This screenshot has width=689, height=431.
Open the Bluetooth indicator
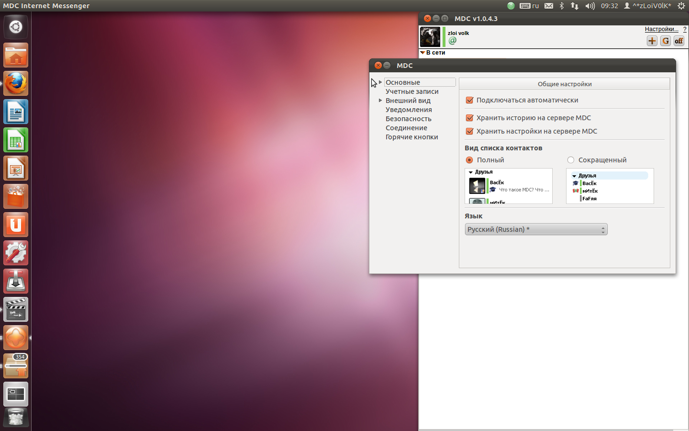(562, 6)
